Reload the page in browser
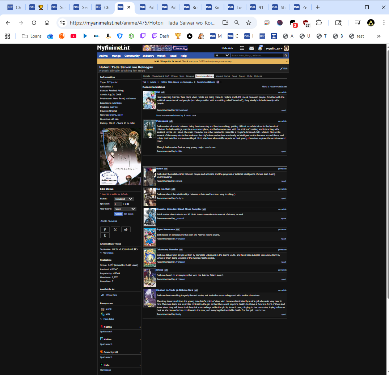 coord(34,23)
